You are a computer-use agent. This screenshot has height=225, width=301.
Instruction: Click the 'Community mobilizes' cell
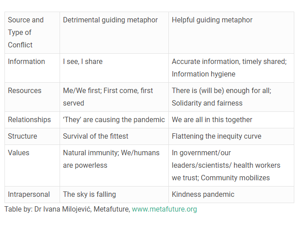(235, 178)
